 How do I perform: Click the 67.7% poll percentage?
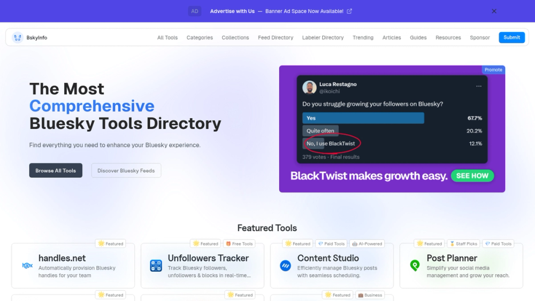tap(475, 118)
